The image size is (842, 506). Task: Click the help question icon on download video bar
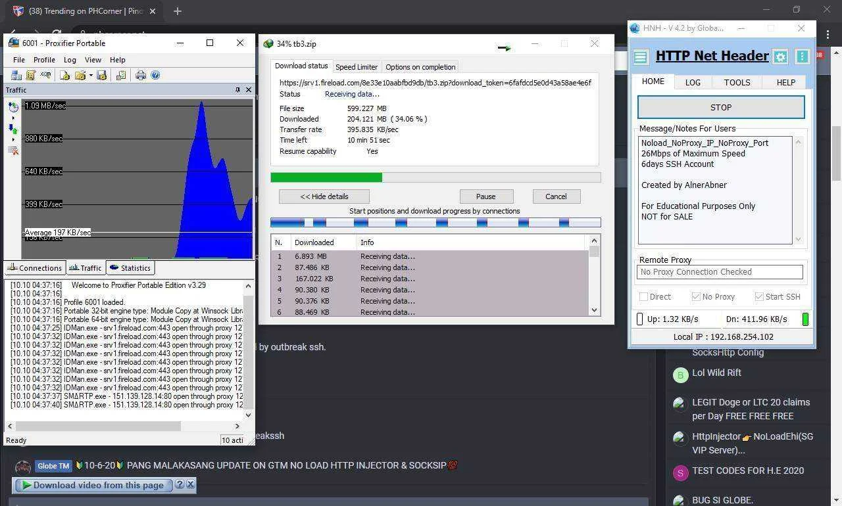(x=180, y=485)
